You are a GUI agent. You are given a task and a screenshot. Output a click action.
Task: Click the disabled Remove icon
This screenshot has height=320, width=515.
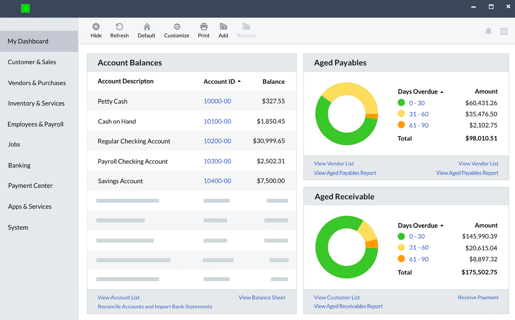[246, 30]
